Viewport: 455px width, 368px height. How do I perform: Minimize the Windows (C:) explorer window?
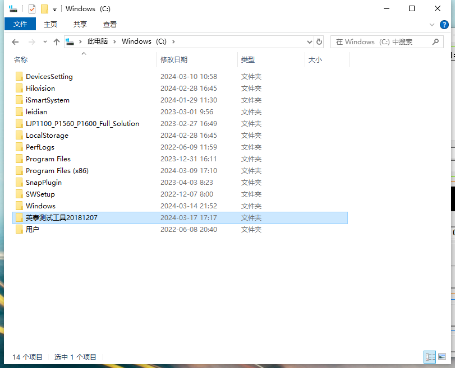[386, 9]
